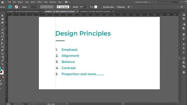Choose the Puppet Warp pin tool
The height and width of the screenshot is (105, 187).
2,40
